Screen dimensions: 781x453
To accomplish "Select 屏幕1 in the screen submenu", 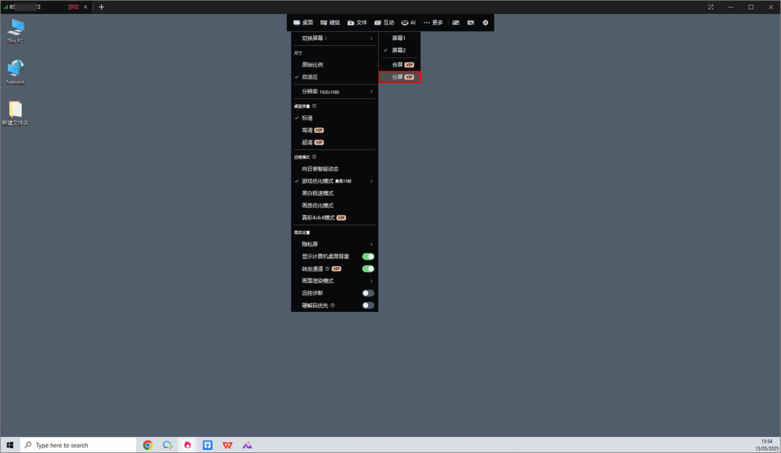I will coord(398,38).
